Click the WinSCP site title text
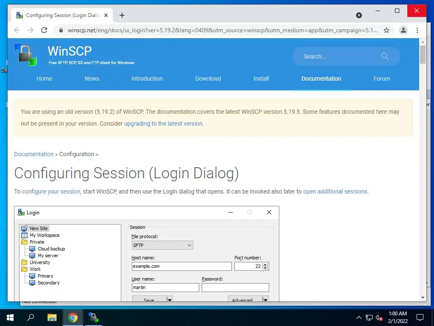This screenshot has height=326, width=434. click(70, 51)
